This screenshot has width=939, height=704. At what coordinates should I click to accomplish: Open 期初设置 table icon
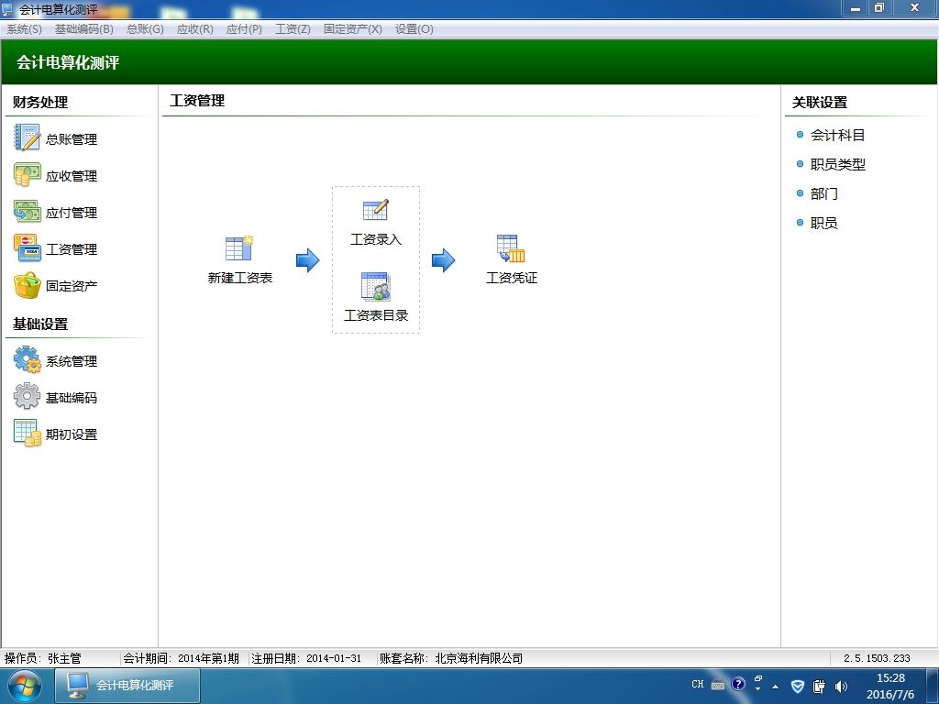coord(27,433)
